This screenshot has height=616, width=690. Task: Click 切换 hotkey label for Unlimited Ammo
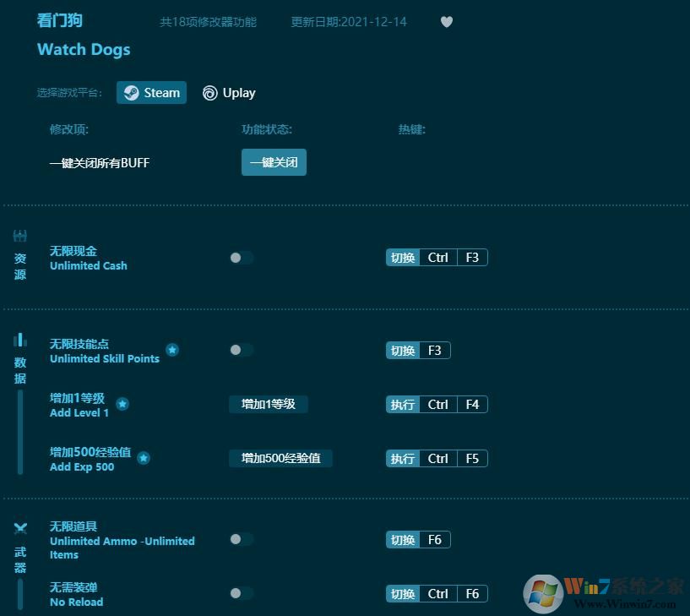[403, 540]
